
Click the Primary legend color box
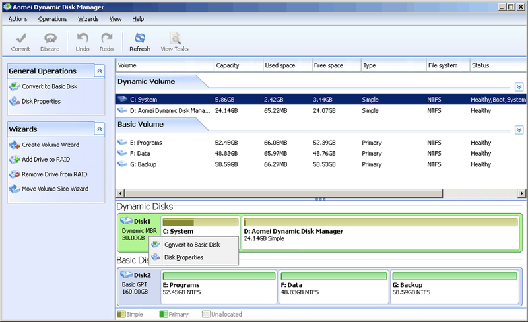point(164,314)
